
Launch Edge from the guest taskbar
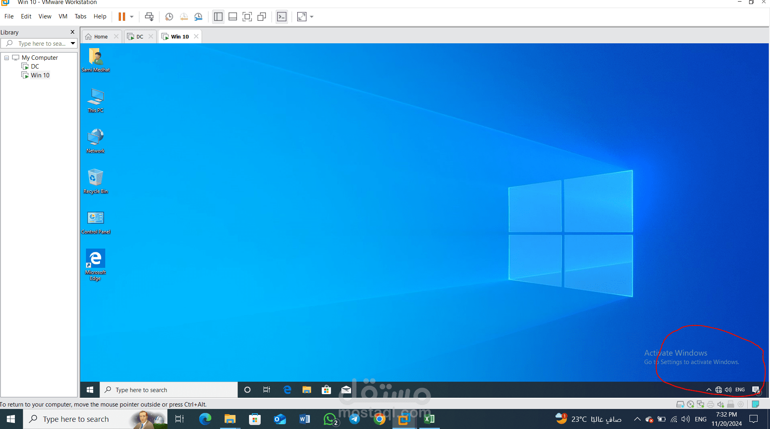pos(287,390)
